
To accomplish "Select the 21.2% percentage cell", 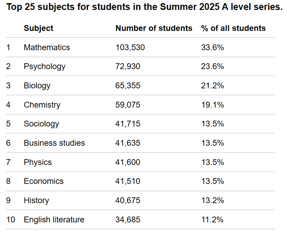I will 212,86.
